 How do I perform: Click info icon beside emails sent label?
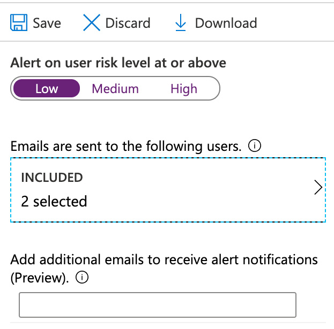click(255, 146)
